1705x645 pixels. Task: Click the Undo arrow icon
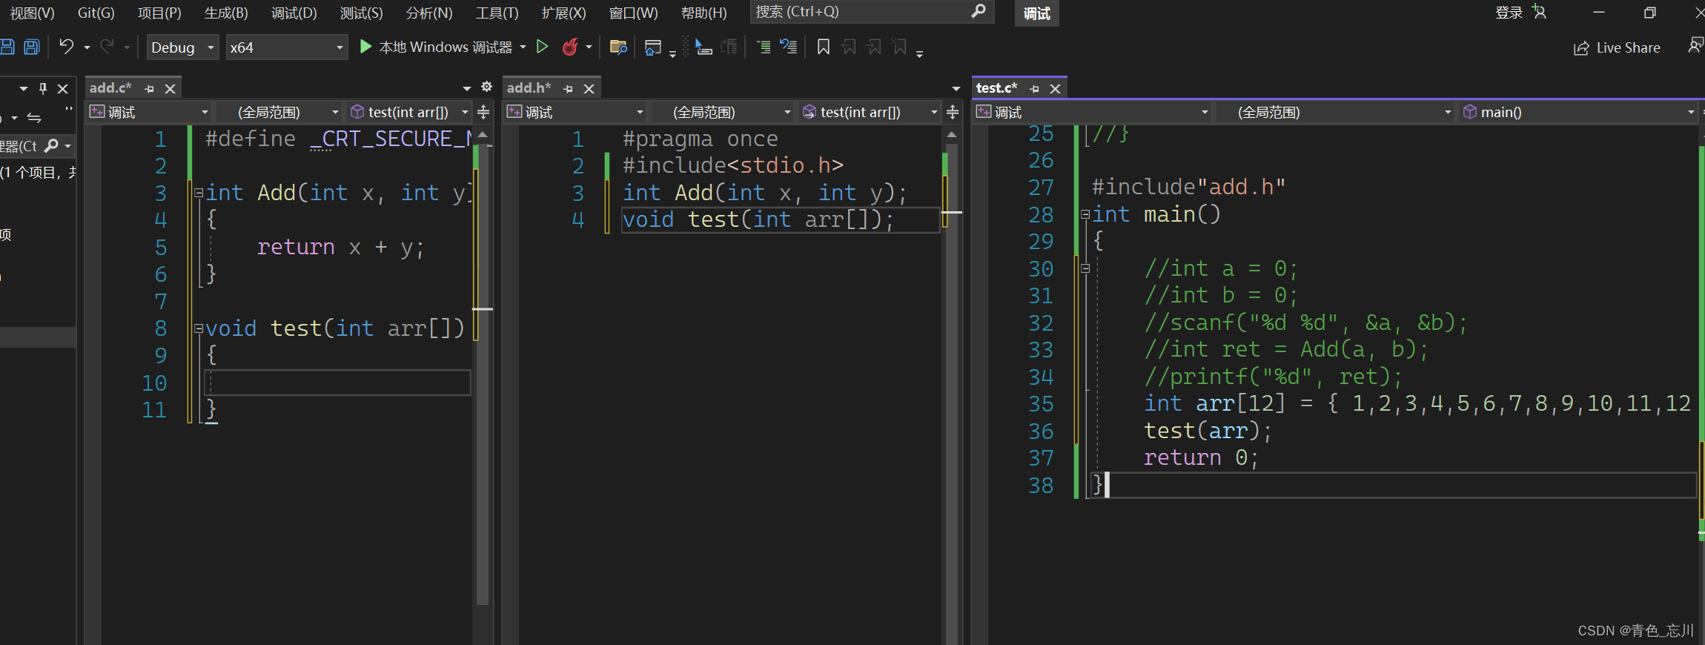point(67,47)
